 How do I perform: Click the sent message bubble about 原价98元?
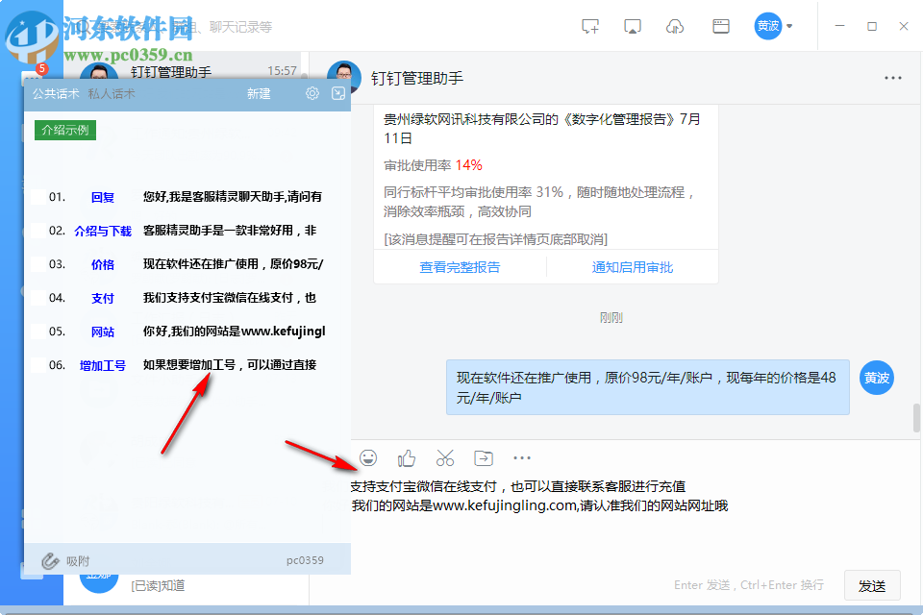(647, 387)
